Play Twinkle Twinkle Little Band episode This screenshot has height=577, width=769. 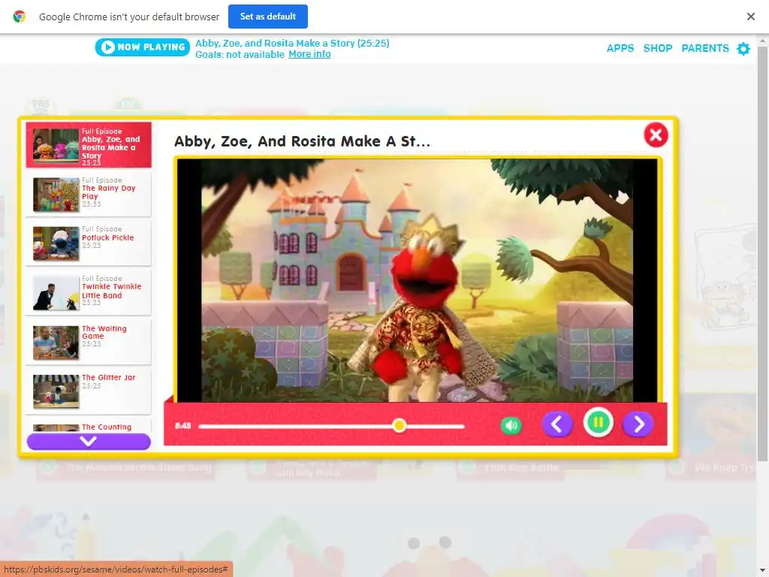[89, 292]
